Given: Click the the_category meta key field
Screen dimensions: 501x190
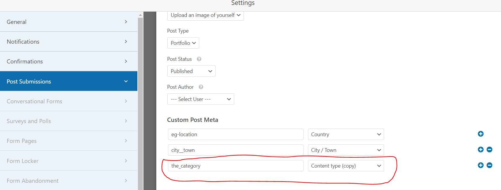Looking at the screenshot, I should point(236,166).
